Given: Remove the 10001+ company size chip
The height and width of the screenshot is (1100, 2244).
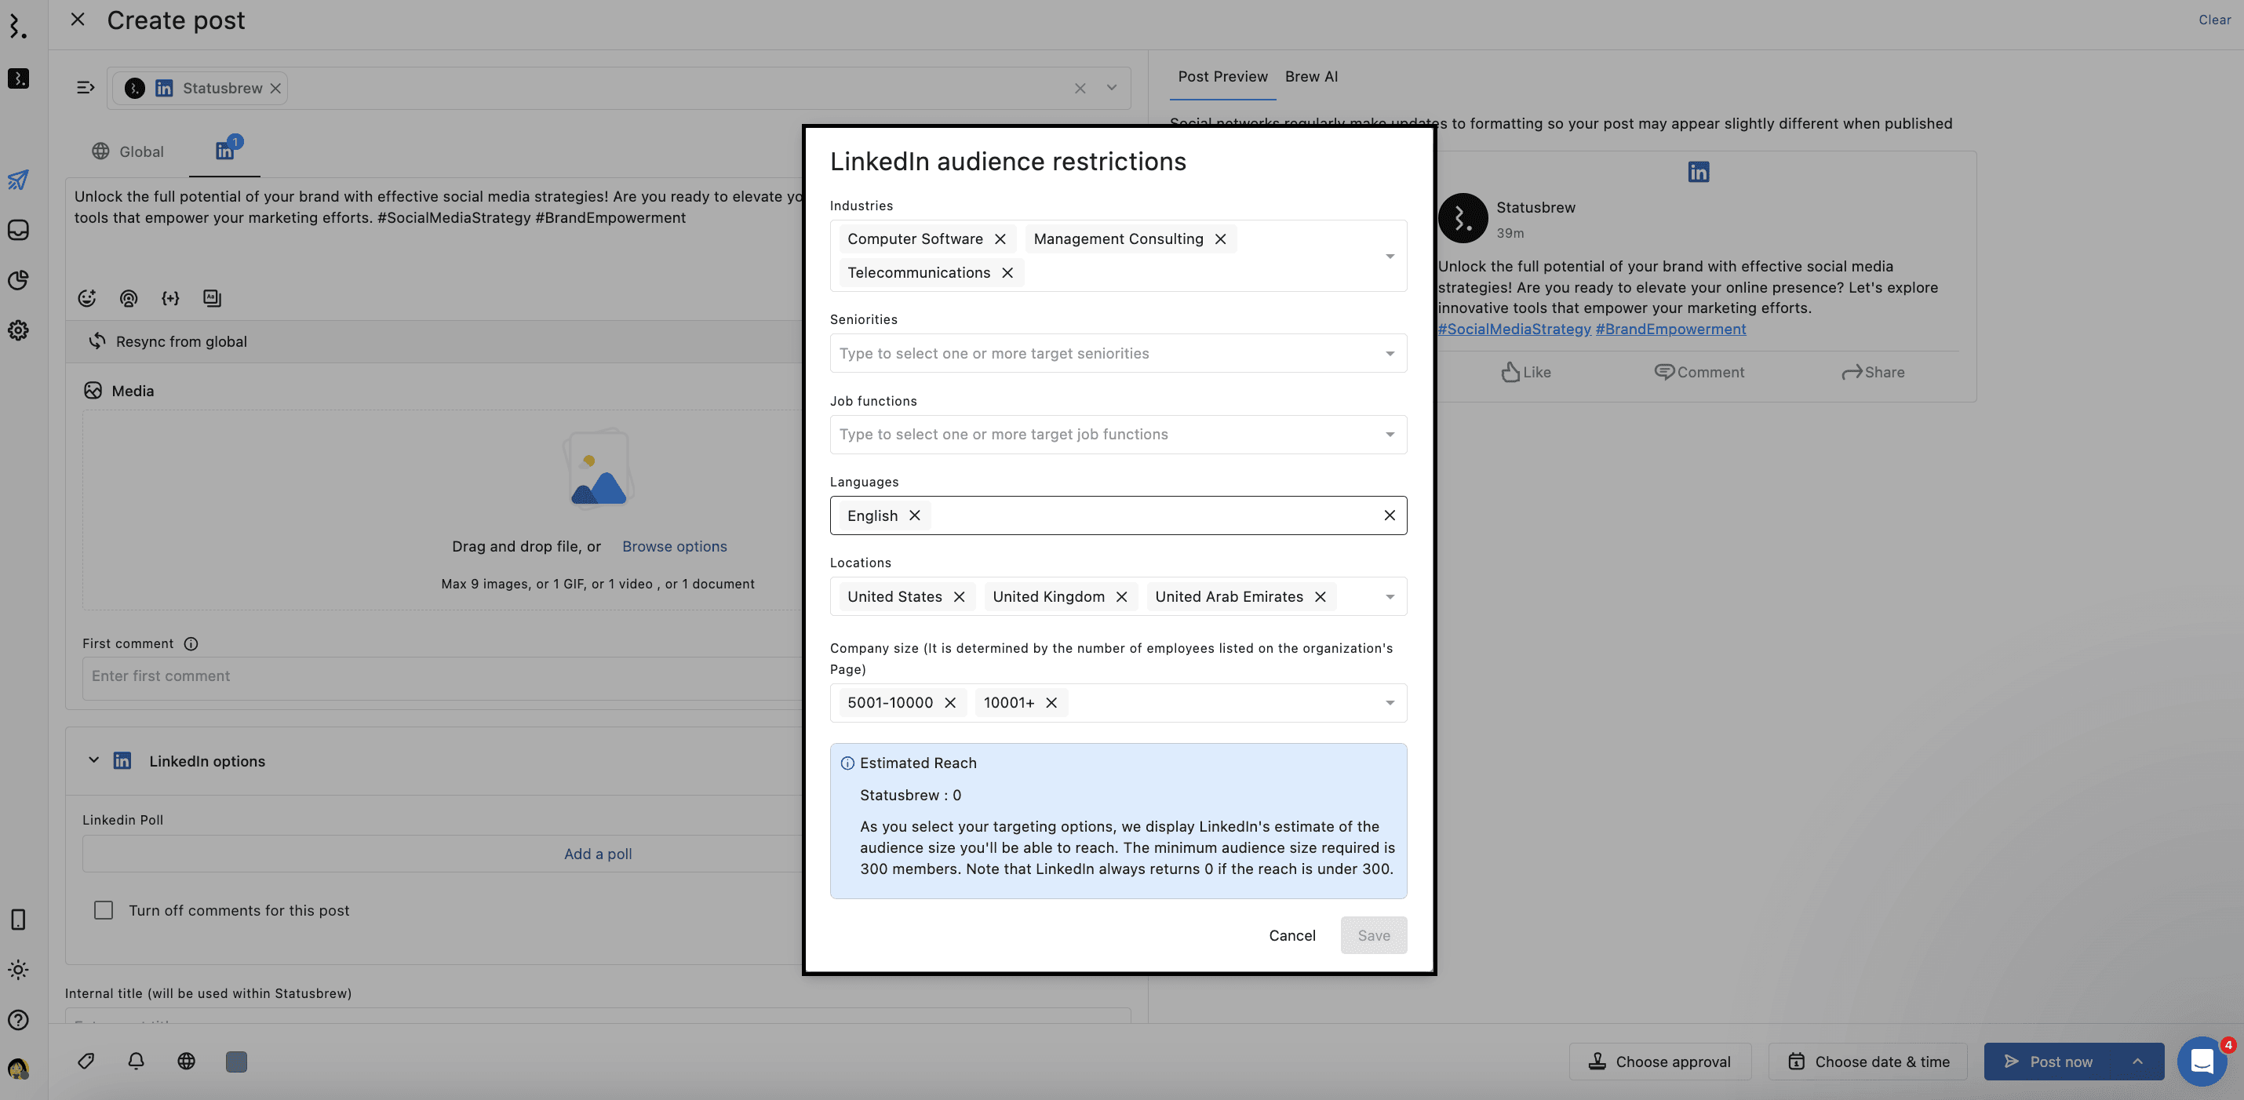Looking at the screenshot, I should coord(1051,703).
